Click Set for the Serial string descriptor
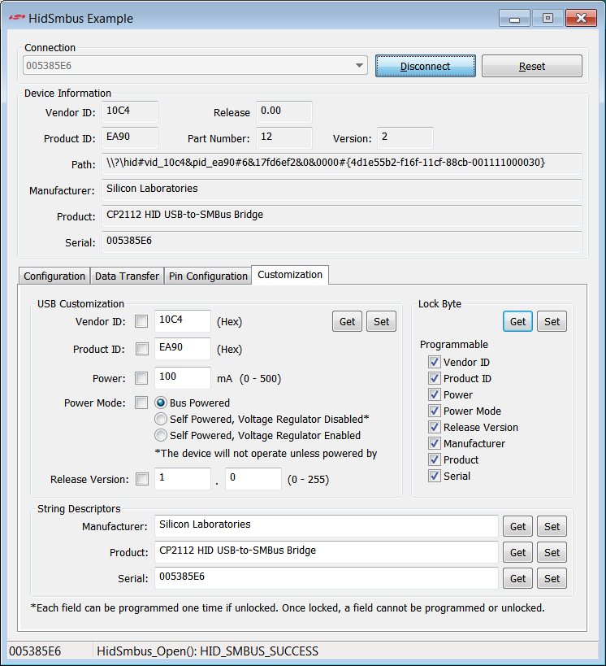This screenshot has height=666, width=606. (x=552, y=578)
